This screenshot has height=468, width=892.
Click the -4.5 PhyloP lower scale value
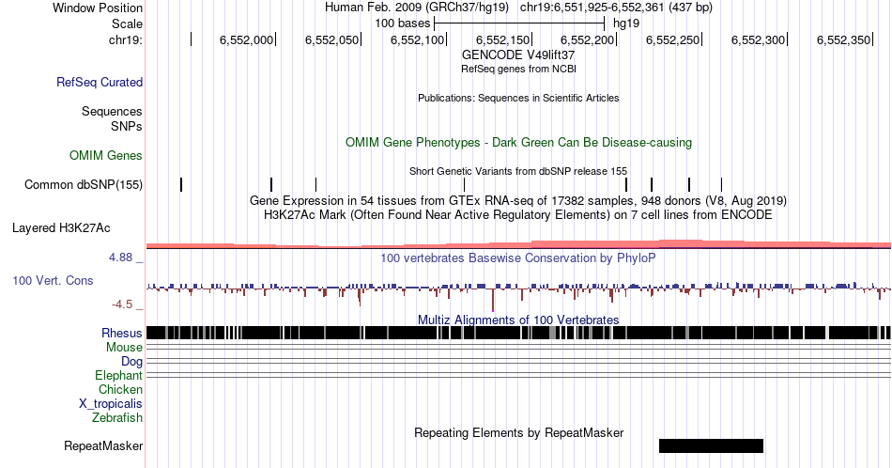[x=122, y=304]
